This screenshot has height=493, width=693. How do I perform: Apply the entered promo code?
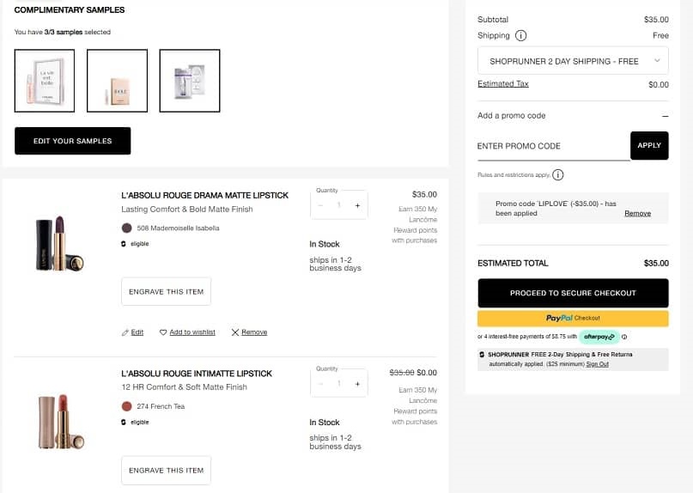(x=649, y=145)
